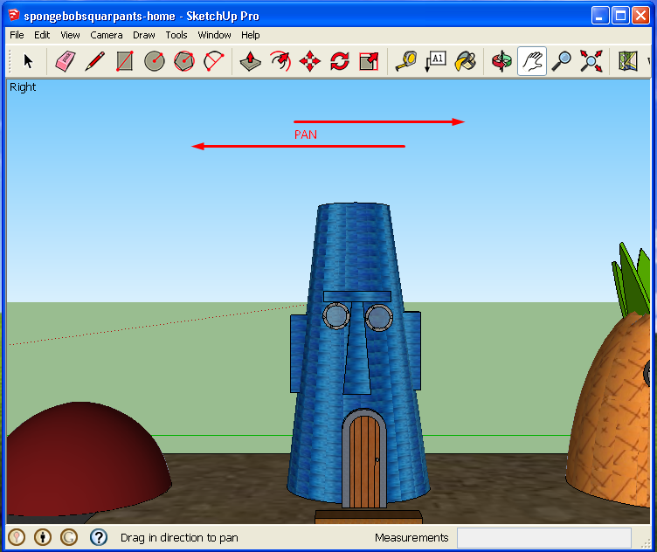Image resolution: width=657 pixels, height=552 pixels.
Task: Select the arrow Select tool
Action: pyautogui.click(x=28, y=61)
